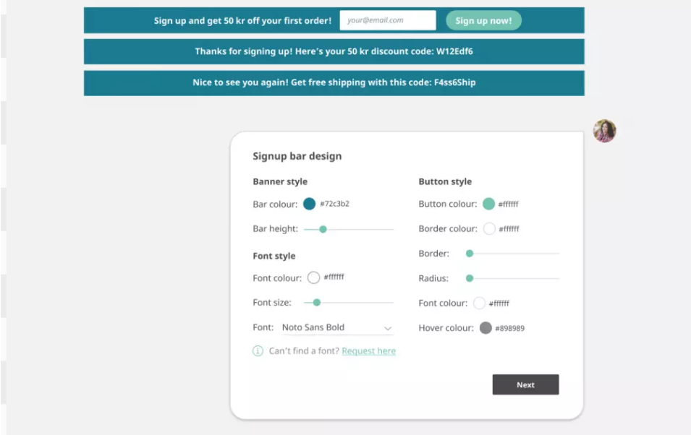This screenshot has width=691, height=435.
Task: Follow the Request here link
Action: [369, 351]
